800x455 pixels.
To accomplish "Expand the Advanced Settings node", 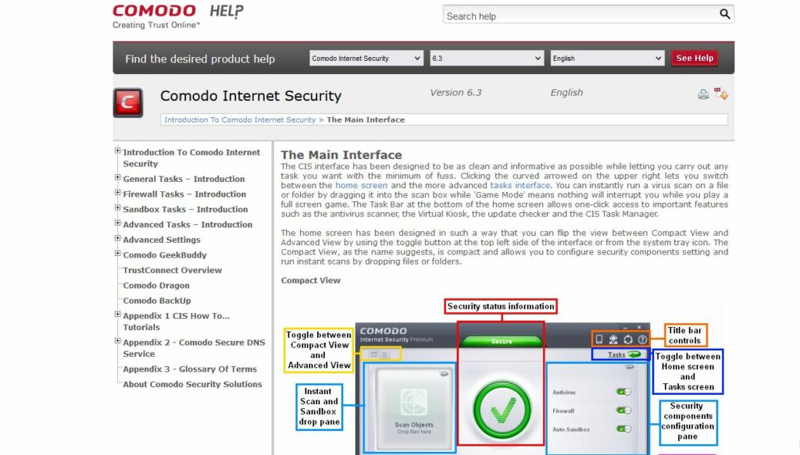I will 118,239.
